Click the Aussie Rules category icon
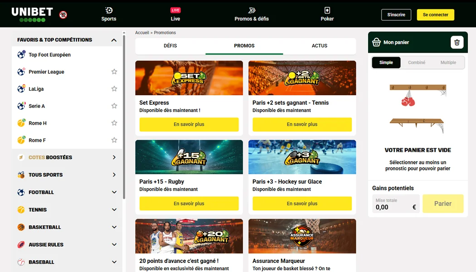The image size is (476, 272). click(21, 245)
